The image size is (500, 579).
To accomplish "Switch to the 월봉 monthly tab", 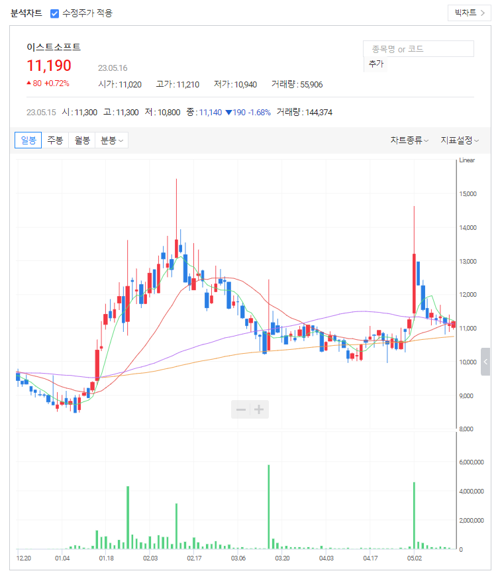I will [82, 140].
